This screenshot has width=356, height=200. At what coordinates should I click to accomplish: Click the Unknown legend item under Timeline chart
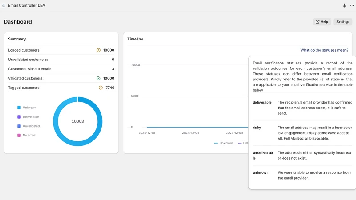pyautogui.click(x=224, y=143)
